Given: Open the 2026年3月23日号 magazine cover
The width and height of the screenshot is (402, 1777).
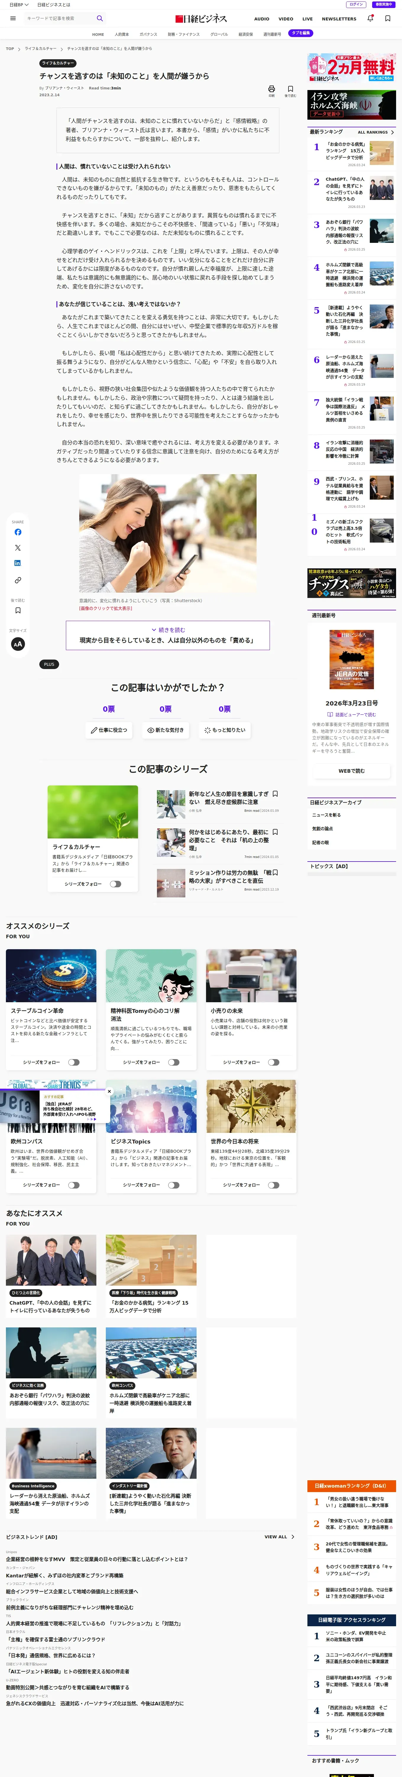Looking at the screenshot, I should tap(352, 660).
